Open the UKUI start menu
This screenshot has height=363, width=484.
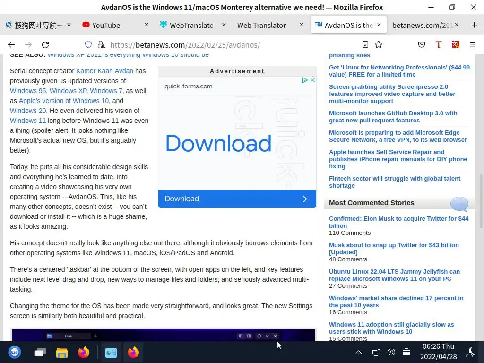pos(15,352)
